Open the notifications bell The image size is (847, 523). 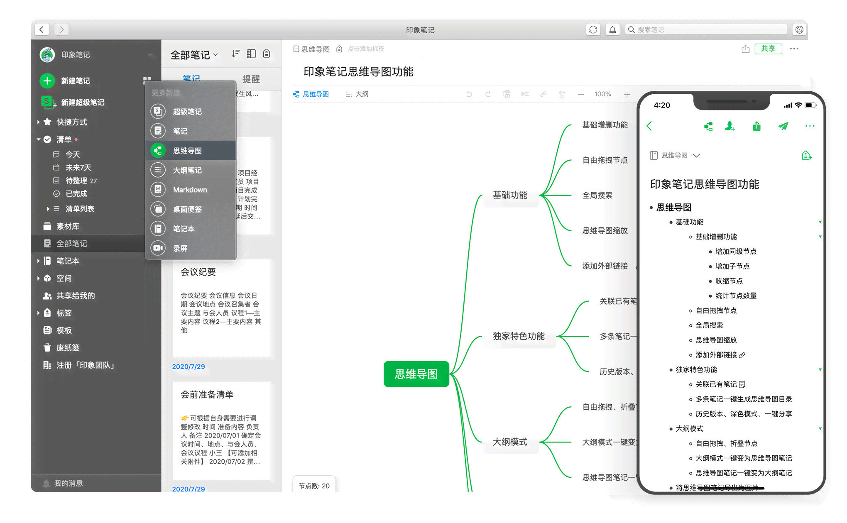click(x=612, y=29)
